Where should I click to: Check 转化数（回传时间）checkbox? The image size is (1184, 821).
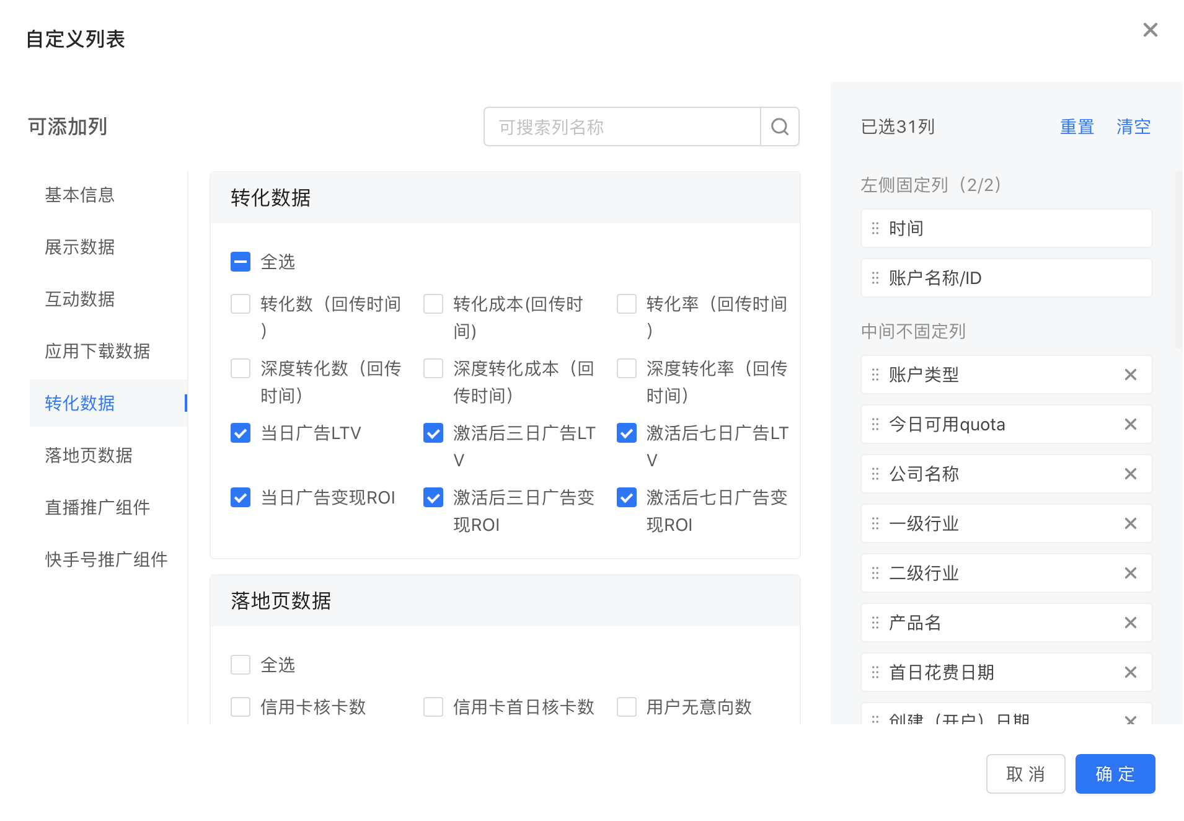pos(241,304)
